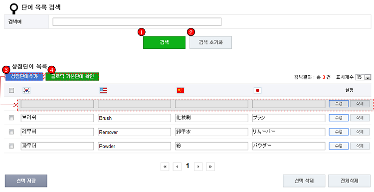
Task: Click 수정 in the Powder row
Action: point(339,146)
